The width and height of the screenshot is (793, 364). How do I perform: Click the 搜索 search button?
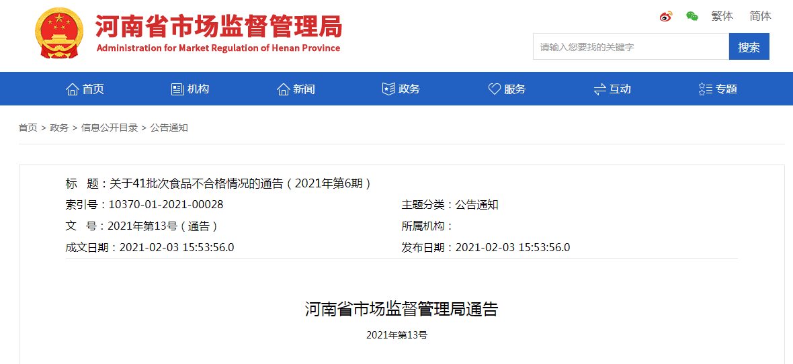(x=749, y=46)
